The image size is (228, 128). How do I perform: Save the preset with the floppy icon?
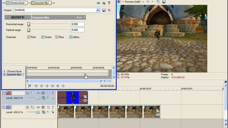point(104,10)
